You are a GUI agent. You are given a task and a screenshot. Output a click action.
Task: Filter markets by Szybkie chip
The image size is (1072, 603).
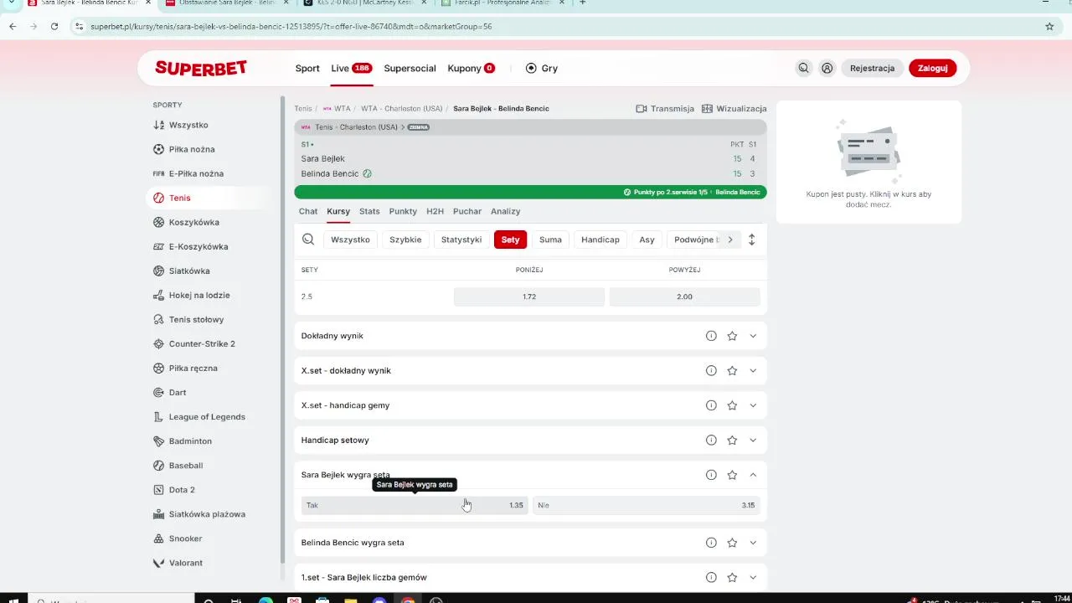[405, 240]
